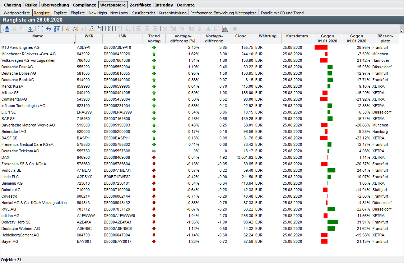Screen dimensions: 404x263
Task: Click the green performance bar for Delivery Hero
Action: 333,222
